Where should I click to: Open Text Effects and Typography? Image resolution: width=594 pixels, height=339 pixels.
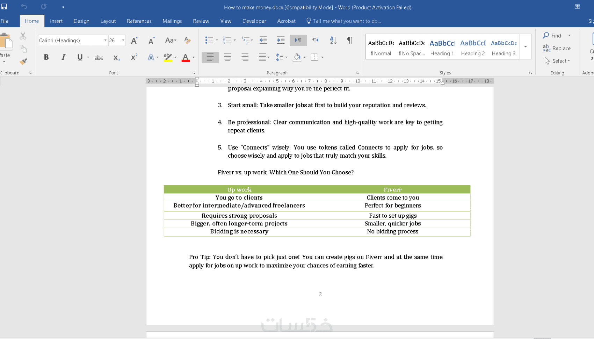151,57
